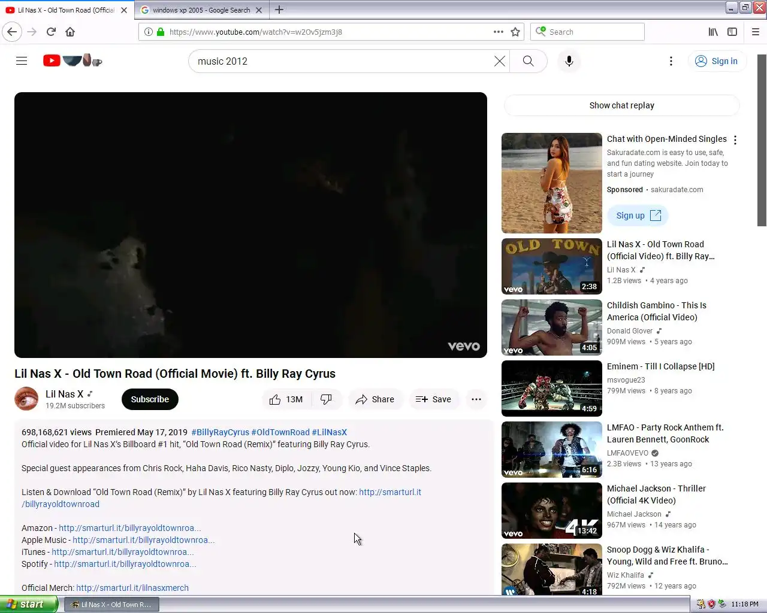Open the iTunes smarturl link
767x613 pixels.
tap(123, 552)
